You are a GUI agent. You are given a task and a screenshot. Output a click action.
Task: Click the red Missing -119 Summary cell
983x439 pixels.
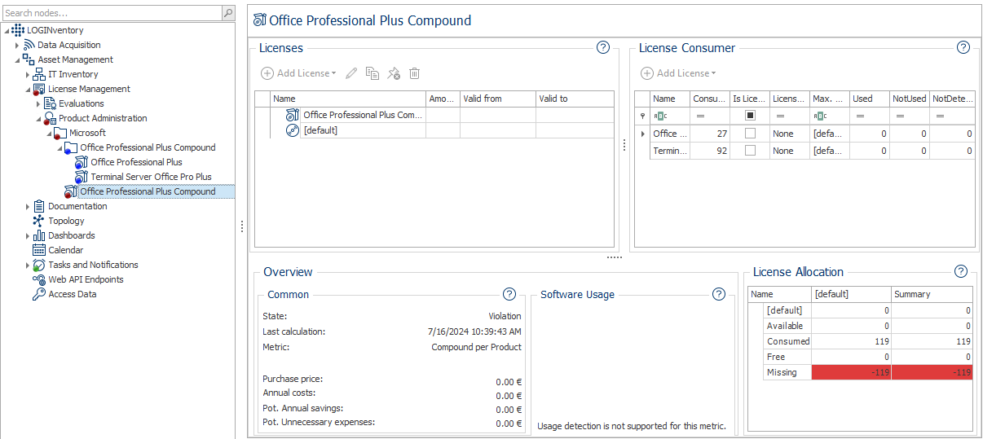(932, 372)
